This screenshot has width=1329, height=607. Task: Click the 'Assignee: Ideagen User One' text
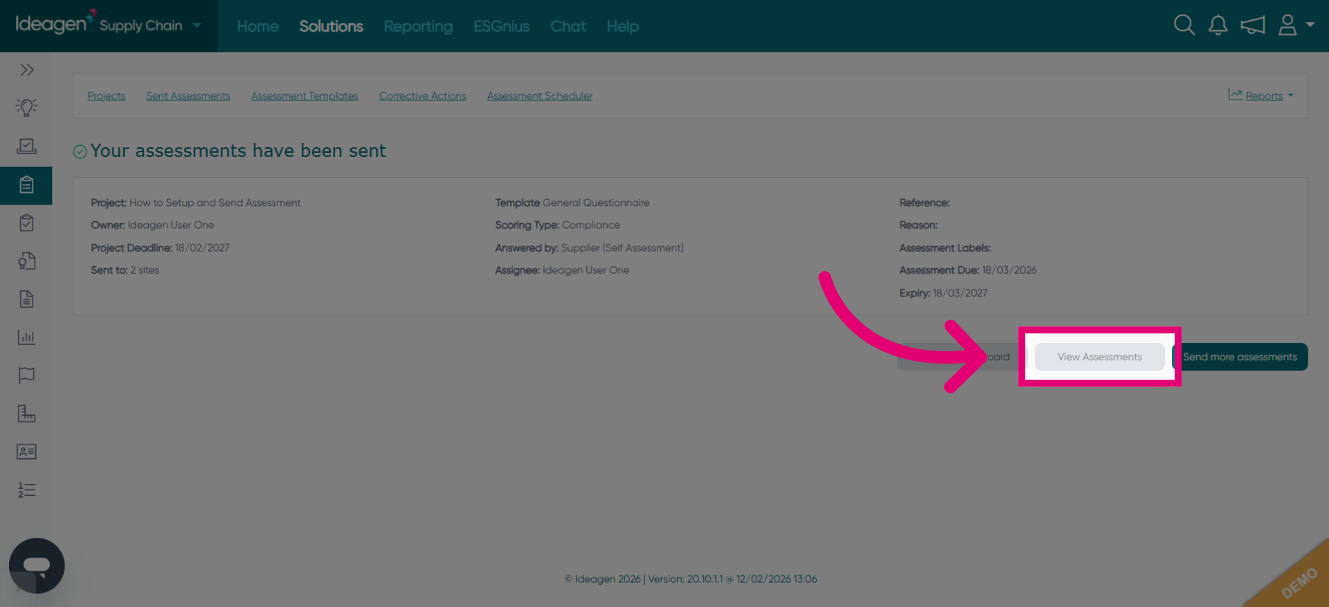562,270
